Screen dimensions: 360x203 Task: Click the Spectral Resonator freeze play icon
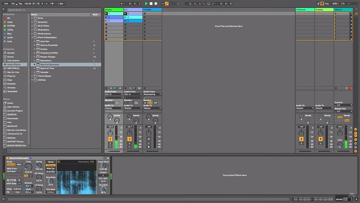click(x=59, y=162)
